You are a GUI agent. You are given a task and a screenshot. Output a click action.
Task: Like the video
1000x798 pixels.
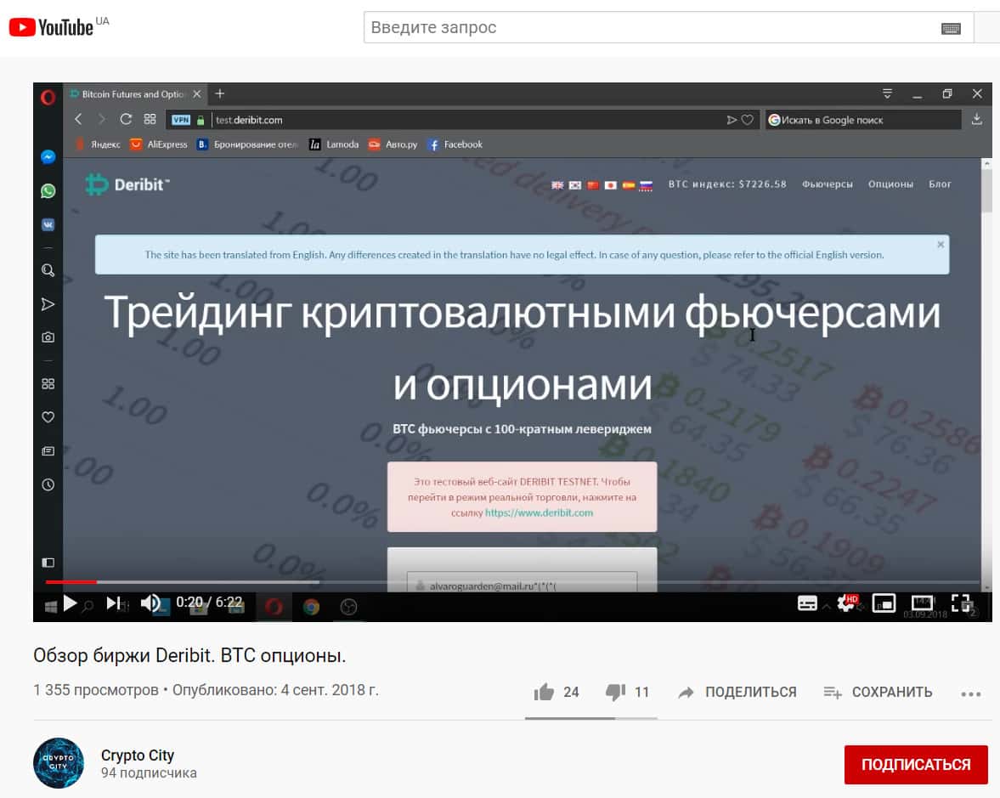544,692
